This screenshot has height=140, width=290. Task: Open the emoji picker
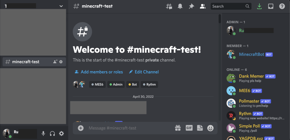[210, 128]
